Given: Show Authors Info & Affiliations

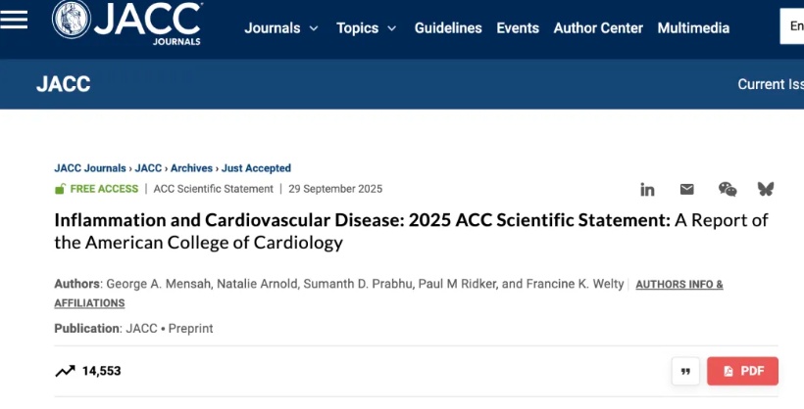Looking at the screenshot, I should [x=678, y=285].
